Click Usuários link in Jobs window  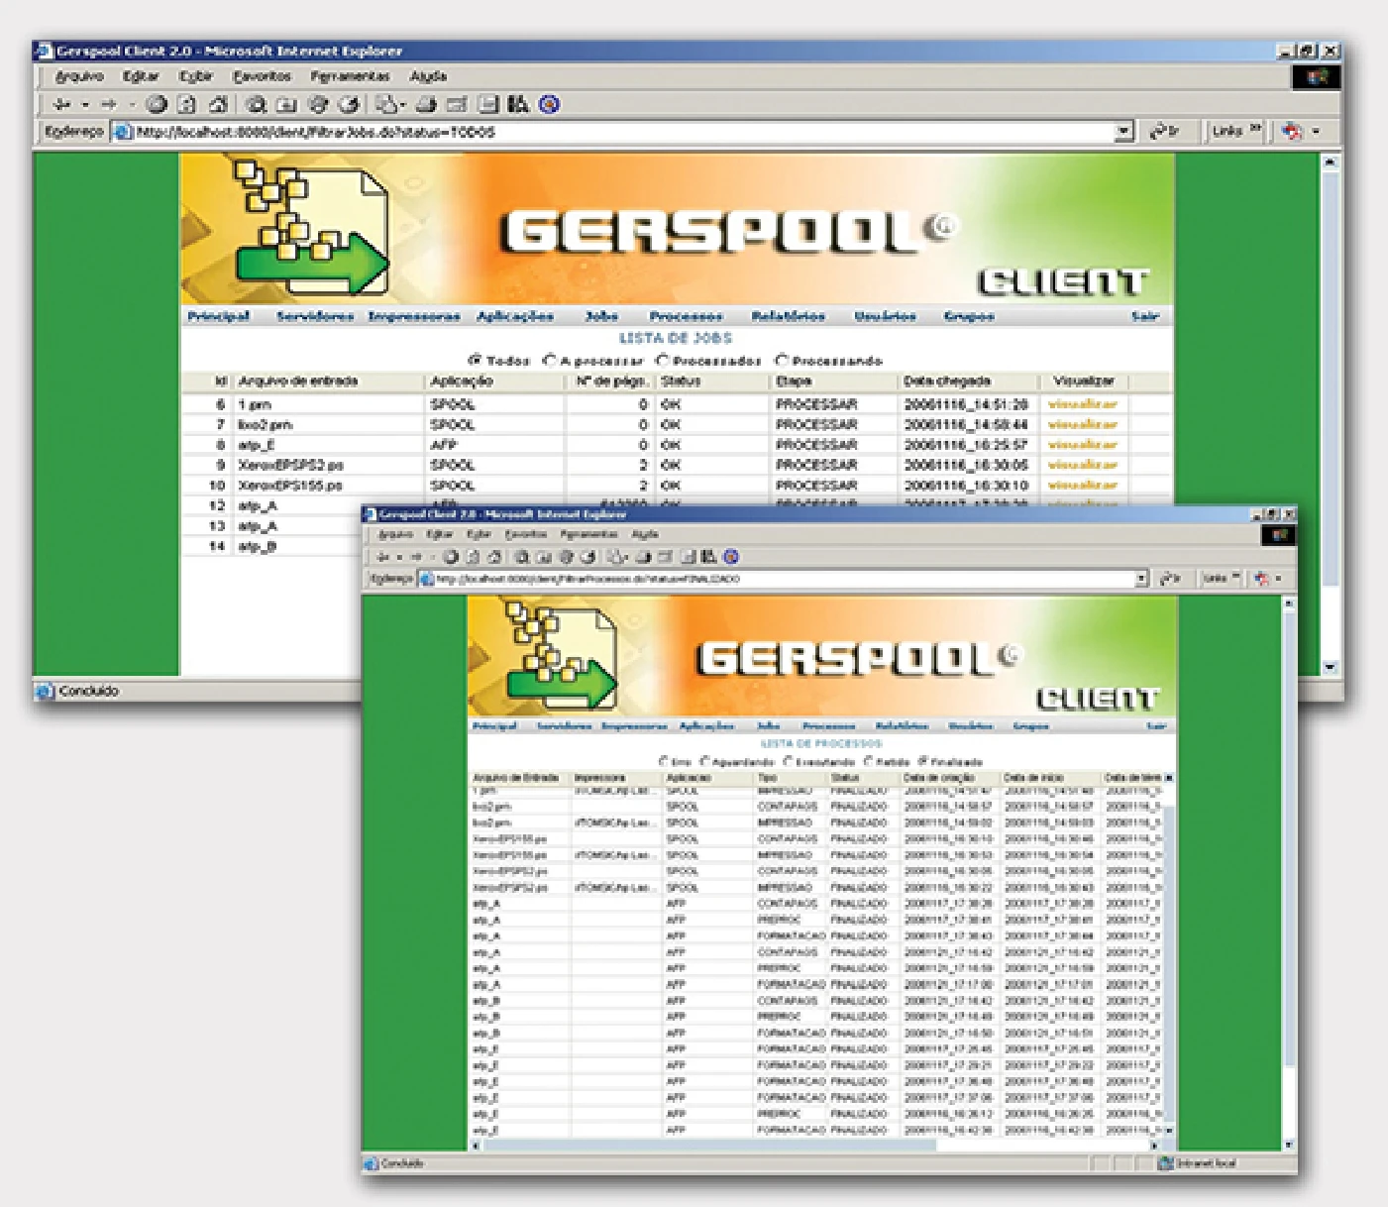tap(885, 316)
